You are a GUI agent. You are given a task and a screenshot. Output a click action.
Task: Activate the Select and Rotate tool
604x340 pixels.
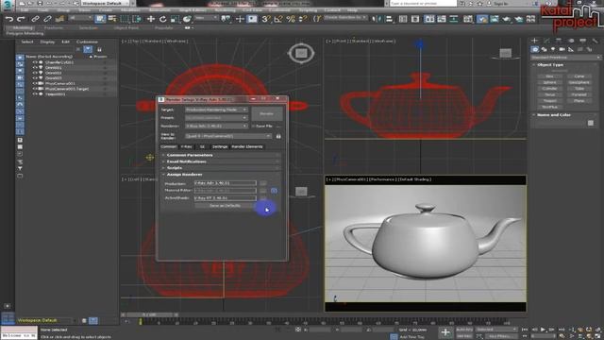click(x=163, y=19)
